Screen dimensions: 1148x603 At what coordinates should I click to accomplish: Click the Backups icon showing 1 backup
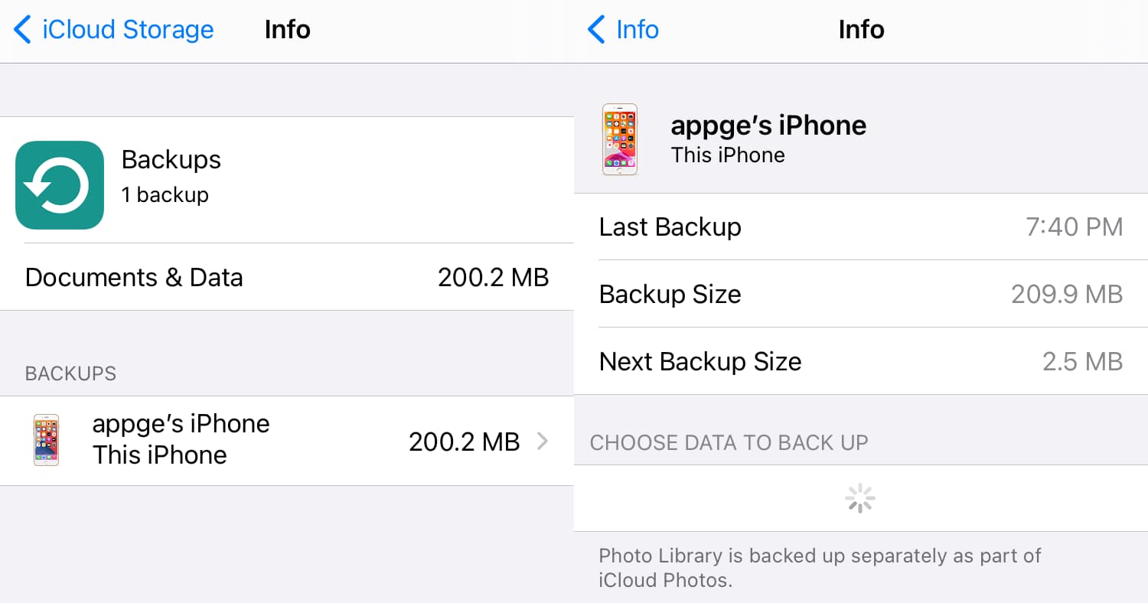(x=60, y=184)
